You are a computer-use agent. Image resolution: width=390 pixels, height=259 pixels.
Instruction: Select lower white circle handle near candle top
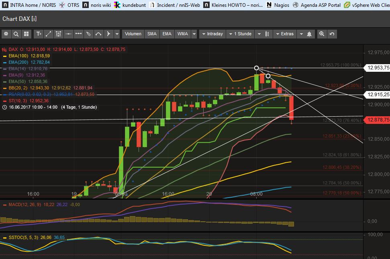pyautogui.click(x=268, y=76)
